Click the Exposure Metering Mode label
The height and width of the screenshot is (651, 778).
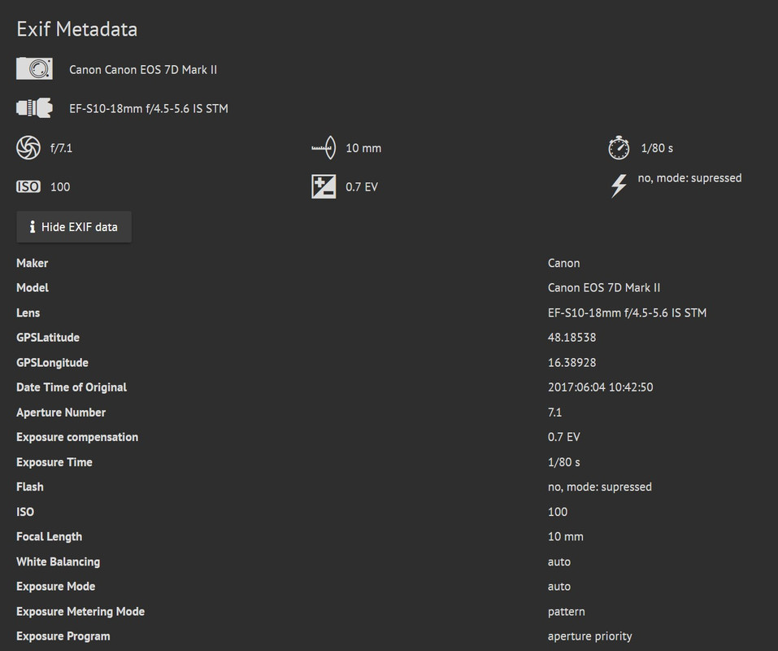(x=80, y=612)
